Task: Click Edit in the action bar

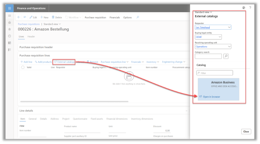Action: point(33,17)
